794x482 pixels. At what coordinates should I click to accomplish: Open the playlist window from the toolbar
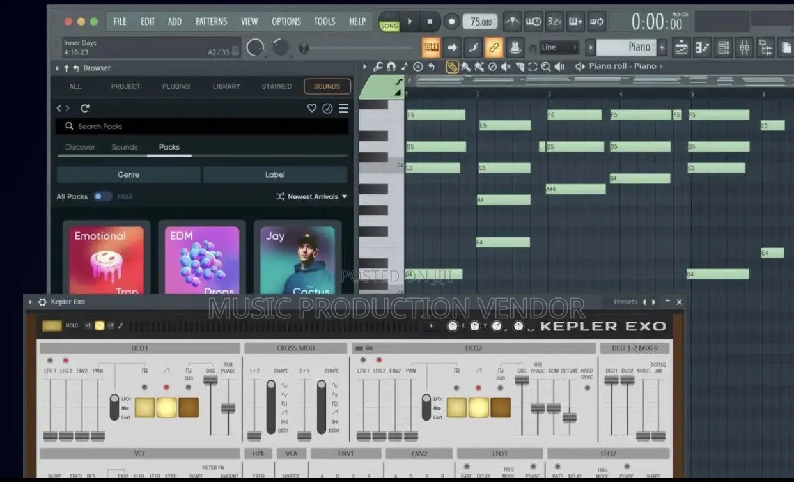681,47
